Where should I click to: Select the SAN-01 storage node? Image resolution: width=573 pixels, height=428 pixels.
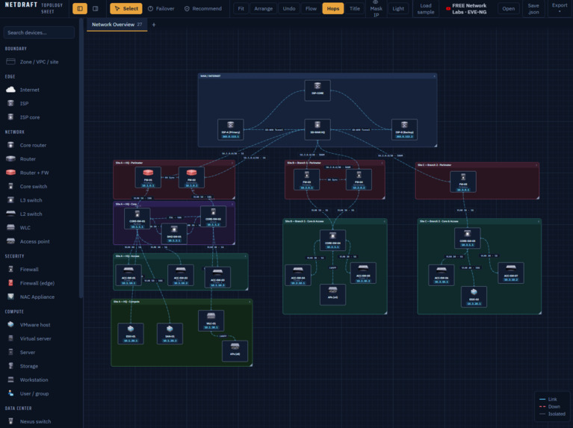tap(170, 334)
